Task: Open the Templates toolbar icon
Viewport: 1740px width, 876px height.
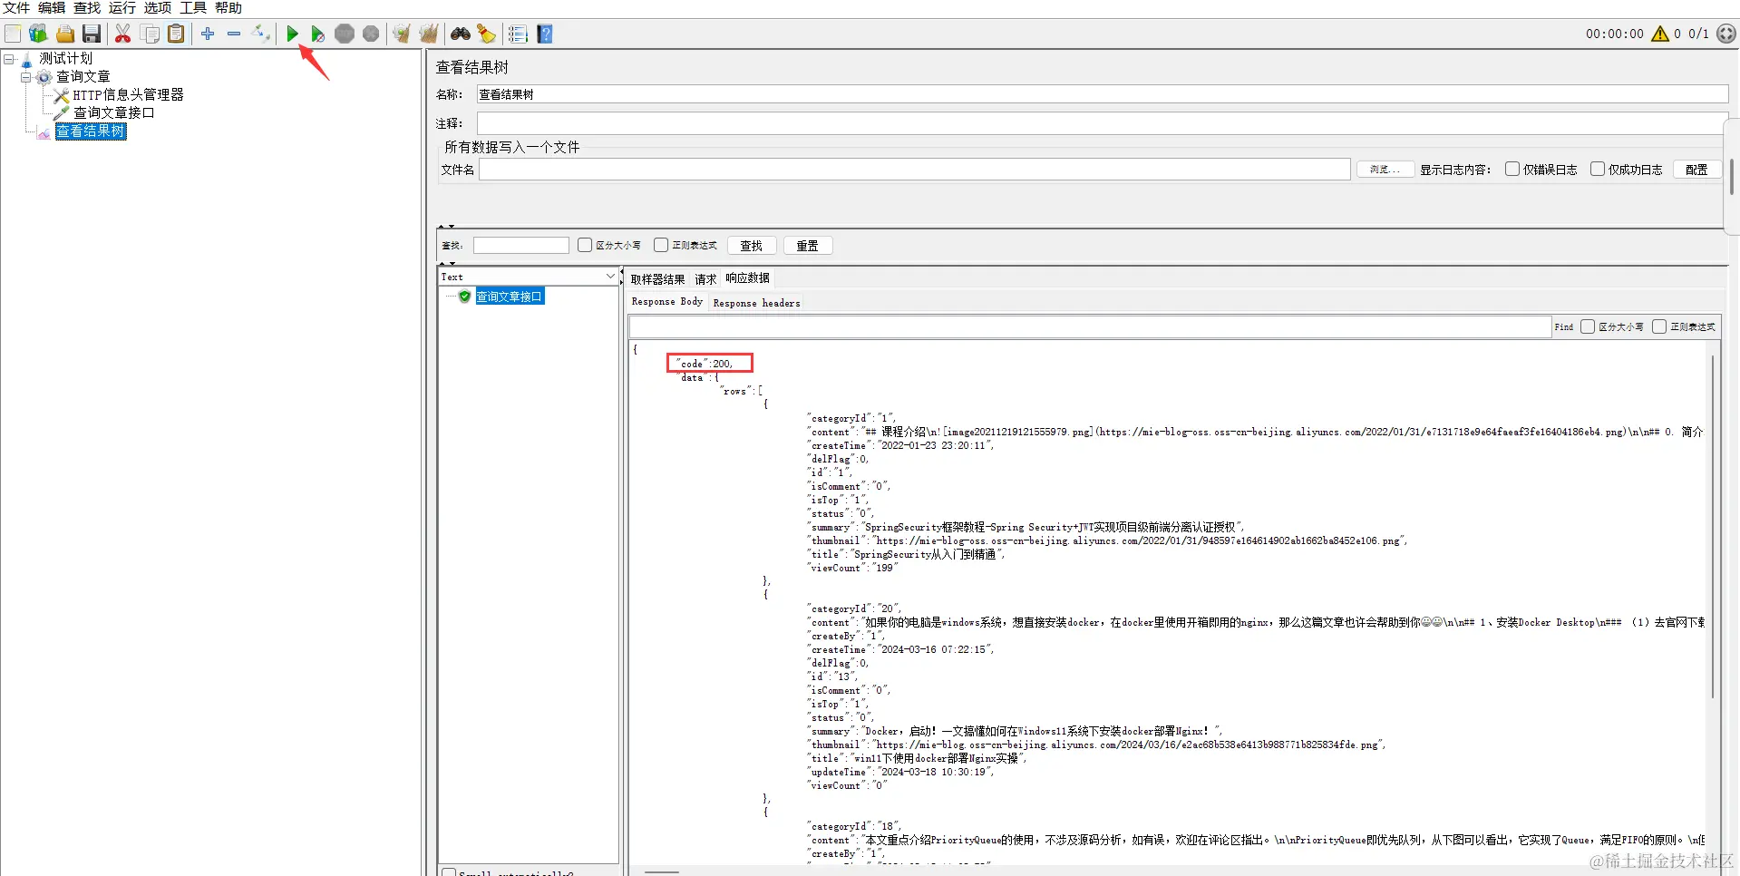Action: click(x=38, y=34)
